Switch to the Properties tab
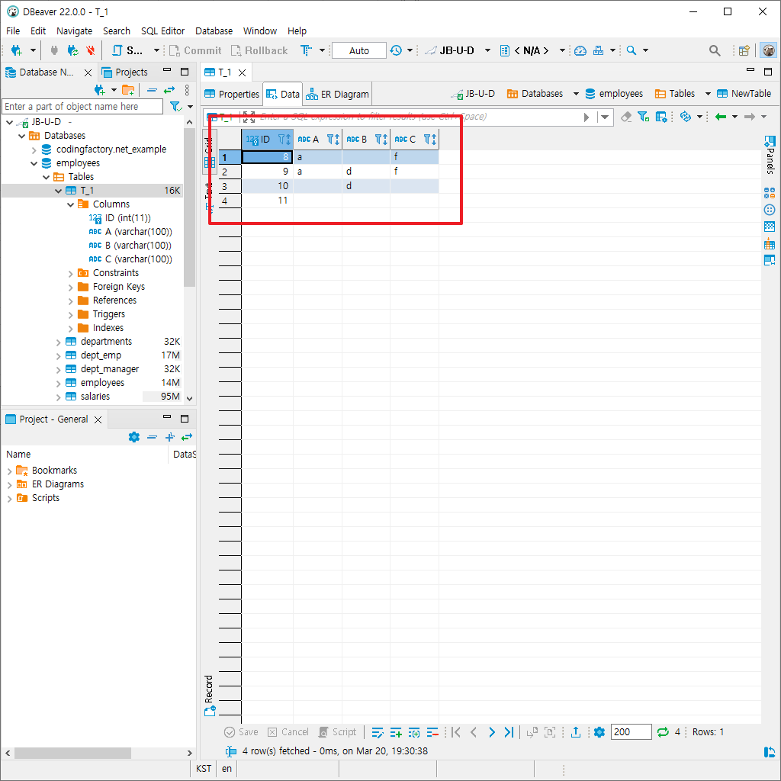The width and height of the screenshot is (781, 781). (232, 94)
